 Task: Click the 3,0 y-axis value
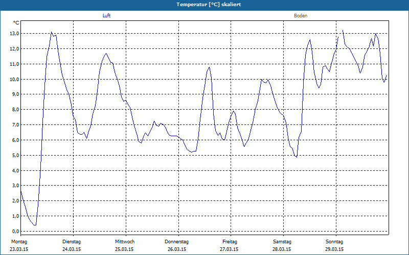click(15, 186)
